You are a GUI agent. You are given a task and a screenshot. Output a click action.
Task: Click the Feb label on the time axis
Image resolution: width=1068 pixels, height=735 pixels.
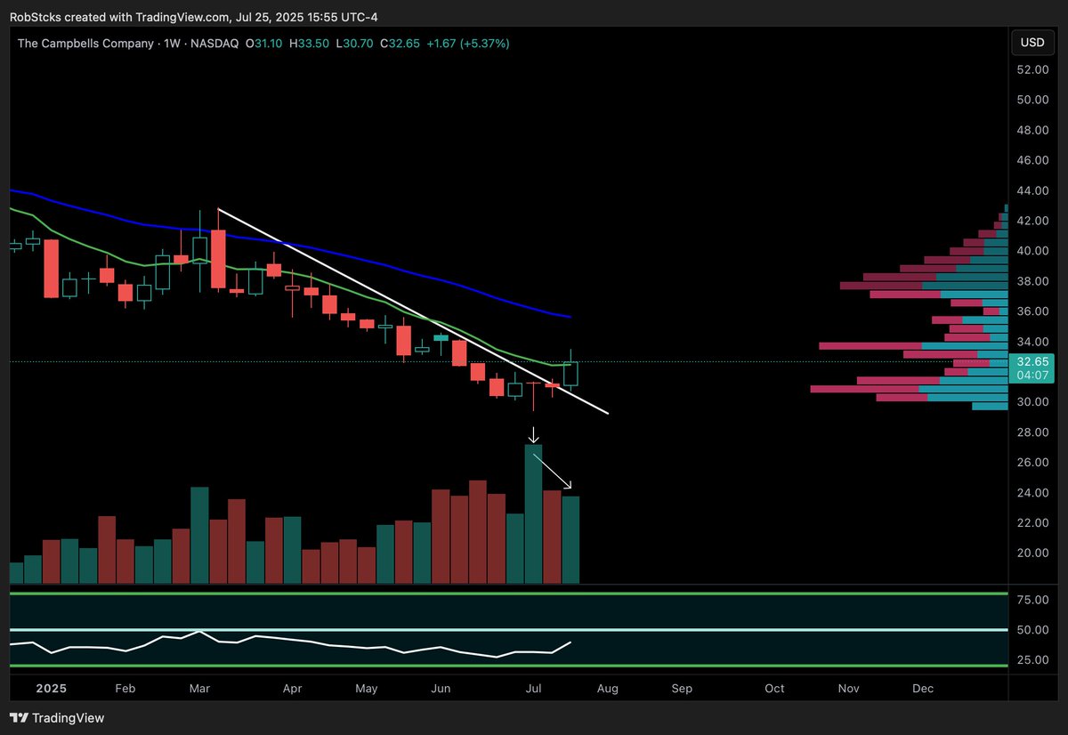click(x=125, y=689)
